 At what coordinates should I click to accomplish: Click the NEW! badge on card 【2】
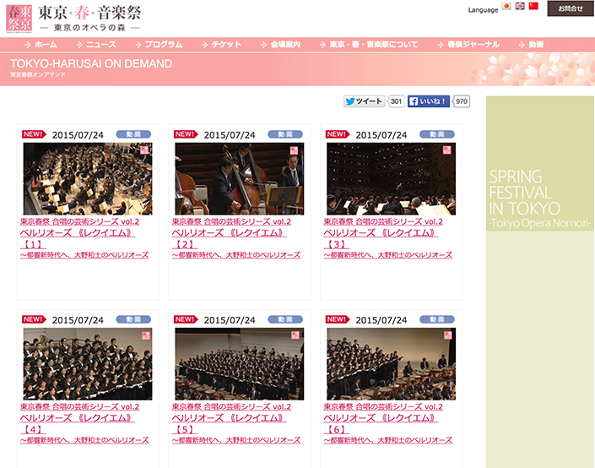tap(186, 134)
